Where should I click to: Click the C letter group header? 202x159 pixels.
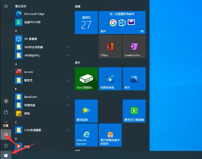pos(16,122)
